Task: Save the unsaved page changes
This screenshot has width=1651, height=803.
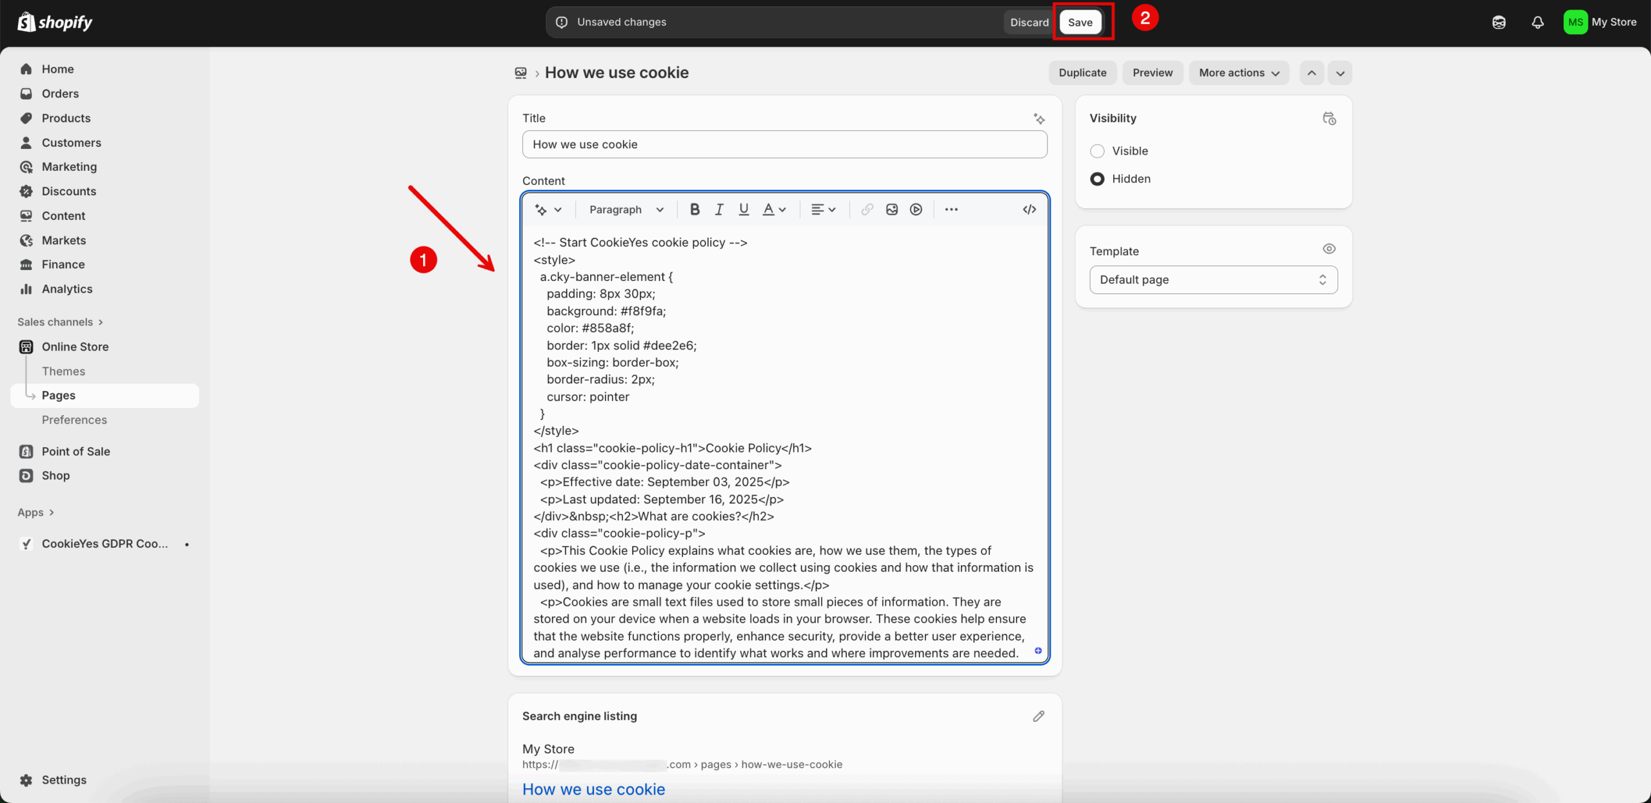Action: 1080,21
